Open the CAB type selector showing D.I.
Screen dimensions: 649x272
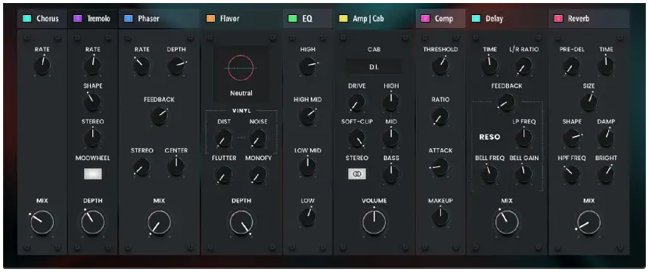374,66
